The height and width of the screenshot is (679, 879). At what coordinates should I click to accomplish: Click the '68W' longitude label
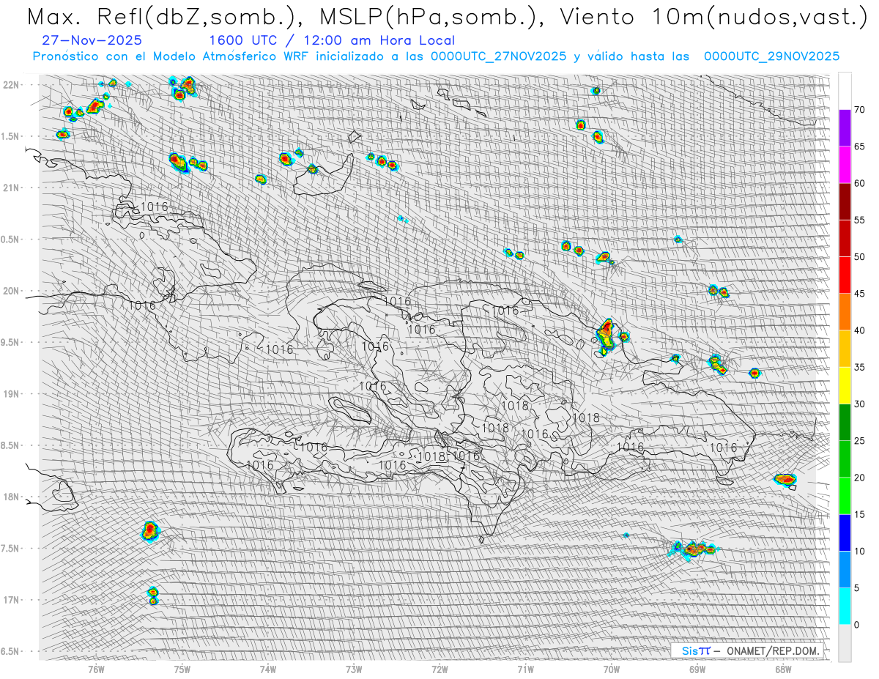pyautogui.click(x=783, y=669)
